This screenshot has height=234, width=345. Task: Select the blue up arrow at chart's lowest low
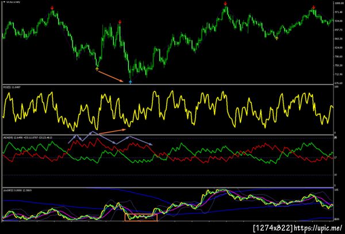click(131, 82)
